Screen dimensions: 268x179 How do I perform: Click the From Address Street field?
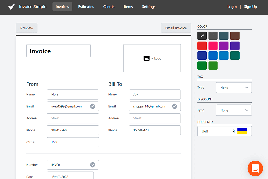[73, 118]
